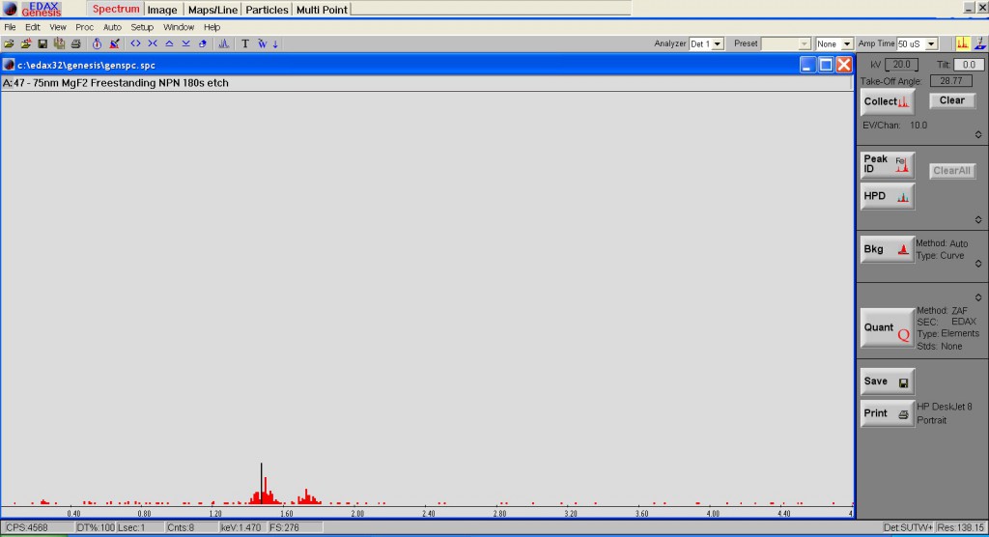The image size is (989, 537).
Task: Click the vertical expand up-arrow icon
Action: pyautogui.click(x=169, y=44)
